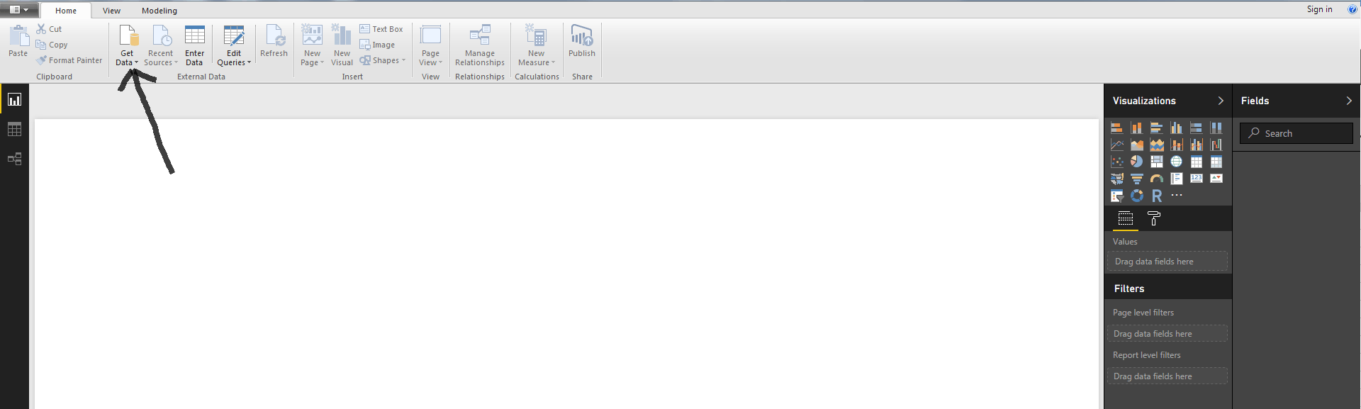Screen dimensions: 1361x409
Task: Switch to Data view in left sidebar
Action: coord(14,129)
